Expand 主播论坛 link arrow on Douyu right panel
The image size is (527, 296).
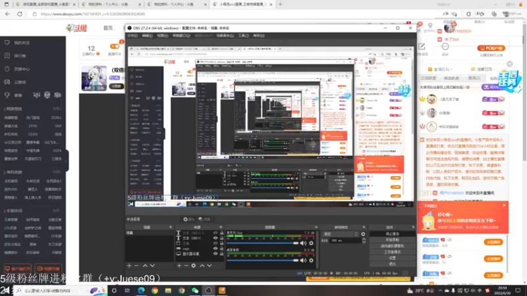451,69
